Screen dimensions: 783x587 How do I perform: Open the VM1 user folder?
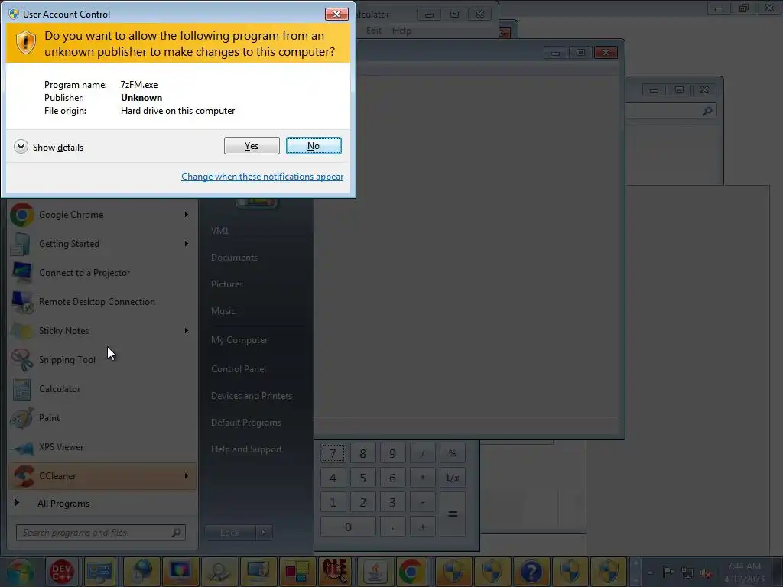(x=219, y=231)
